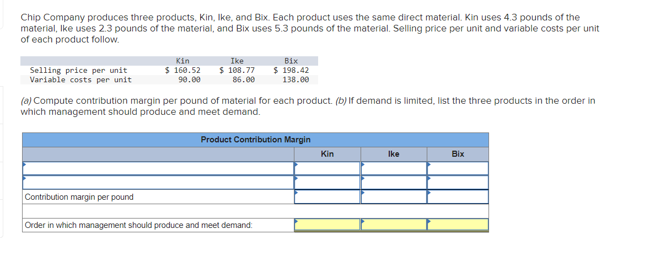Select the first-row Kin input cell
This screenshot has width=671, height=266.
point(327,168)
